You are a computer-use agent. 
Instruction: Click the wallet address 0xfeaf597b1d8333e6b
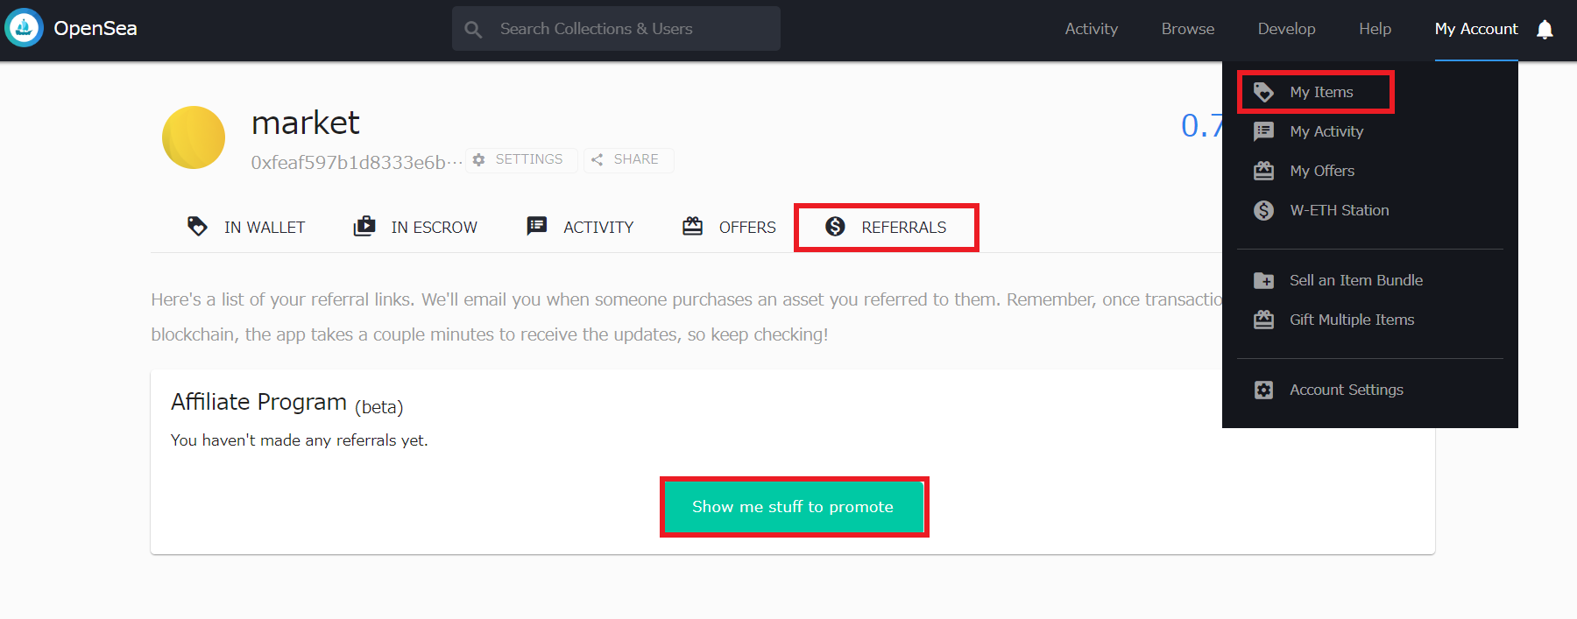click(x=357, y=163)
